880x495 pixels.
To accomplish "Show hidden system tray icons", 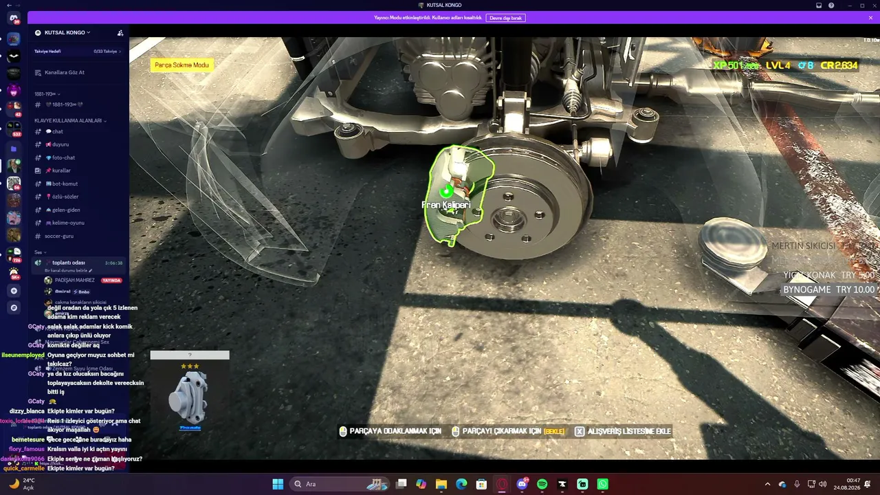I will click(x=767, y=484).
